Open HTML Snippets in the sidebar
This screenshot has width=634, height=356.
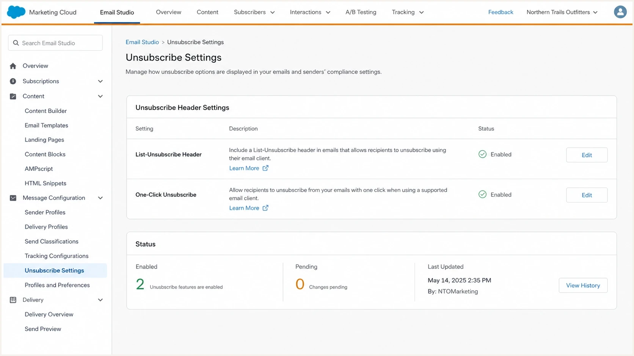(x=46, y=183)
